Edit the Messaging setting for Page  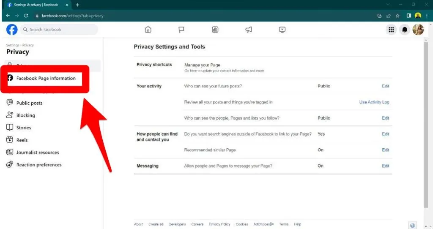385,166
